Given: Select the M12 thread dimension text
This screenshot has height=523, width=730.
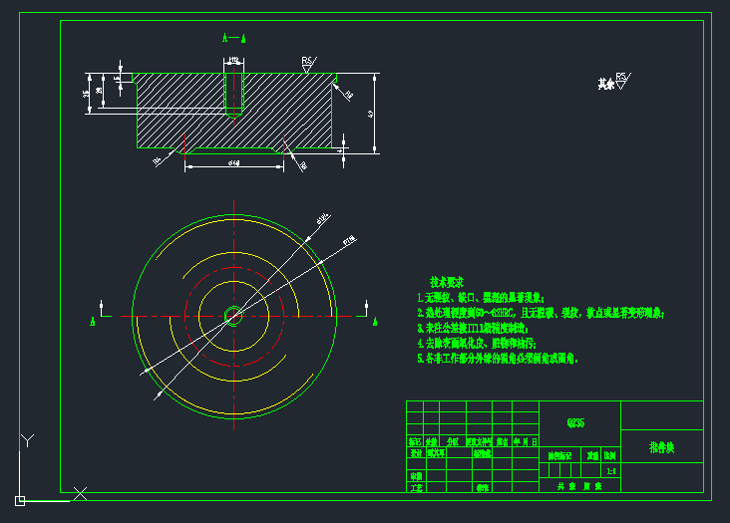Looking at the screenshot, I should (233, 60).
